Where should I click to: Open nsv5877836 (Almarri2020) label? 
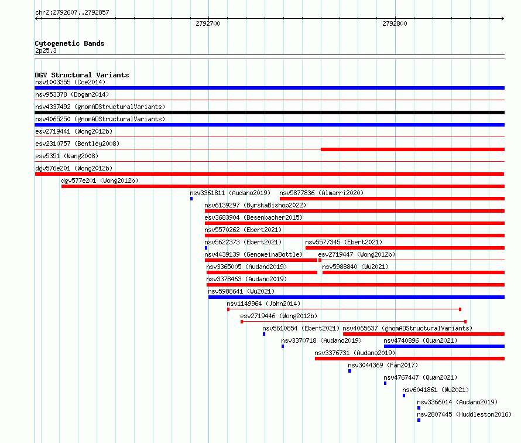[321, 193]
